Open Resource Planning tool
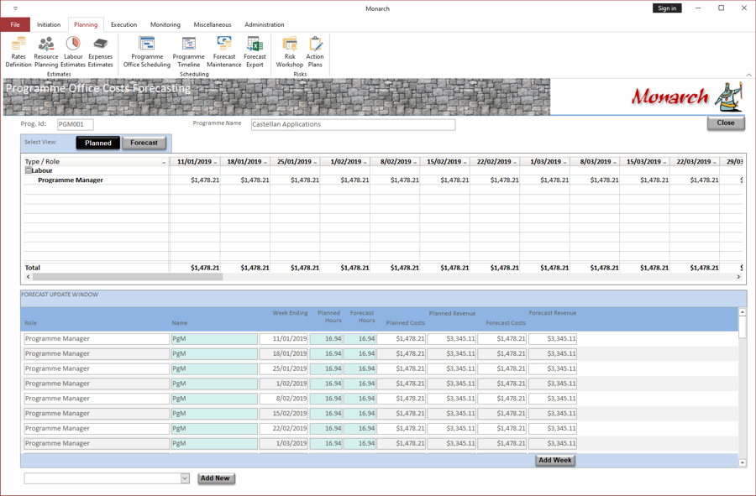This screenshot has width=756, height=496. 46,52
